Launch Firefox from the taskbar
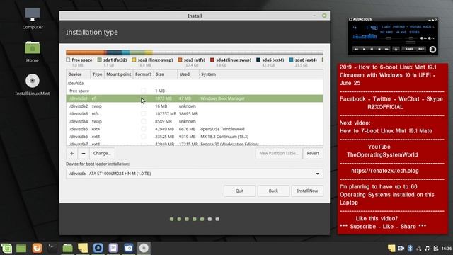 pos(37,248)
